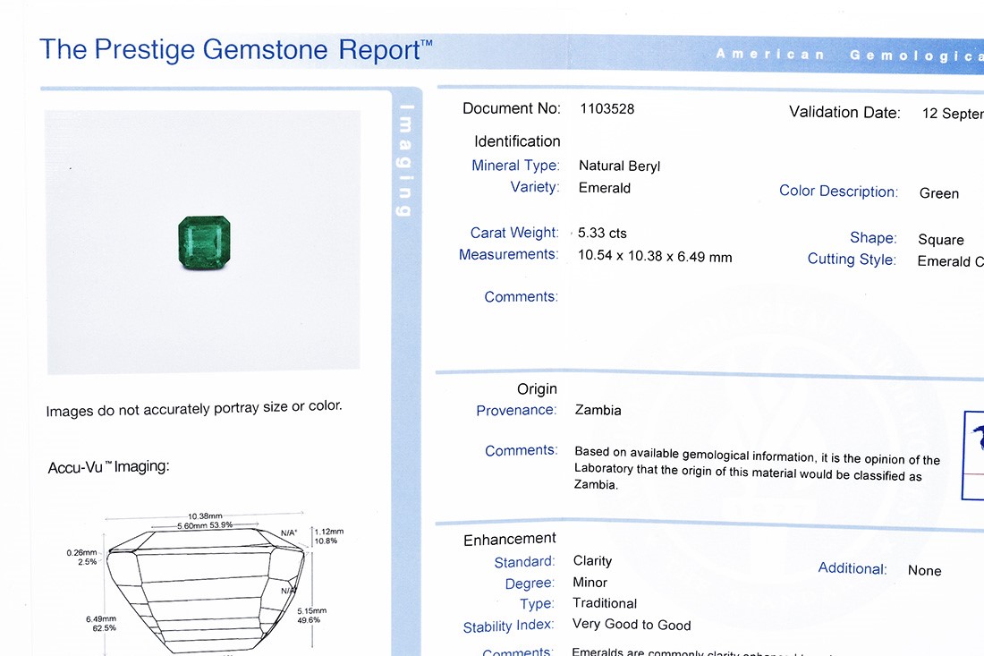Click the value 'Very Good to Good'

pos(632,625)
